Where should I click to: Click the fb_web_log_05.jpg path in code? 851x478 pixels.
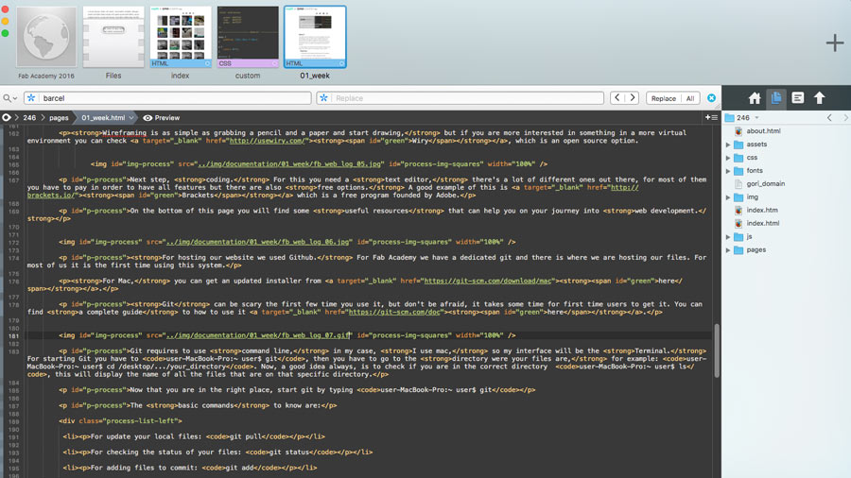(290, 163)
